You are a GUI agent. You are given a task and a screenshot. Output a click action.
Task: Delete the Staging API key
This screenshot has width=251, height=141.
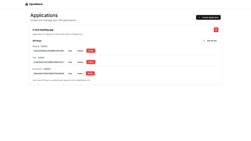[91, 51]
